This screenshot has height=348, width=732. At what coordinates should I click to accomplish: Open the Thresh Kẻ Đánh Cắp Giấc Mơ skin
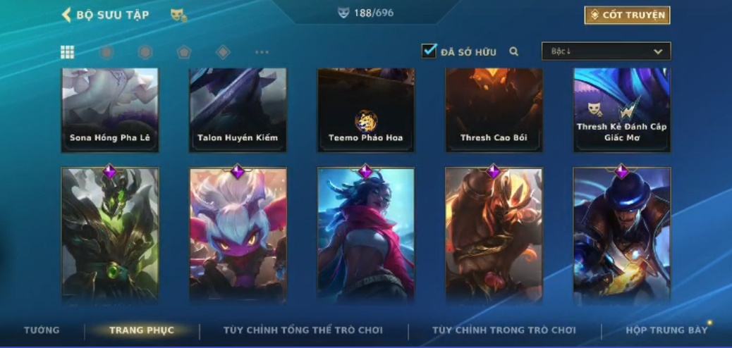[x=622, y=110]
